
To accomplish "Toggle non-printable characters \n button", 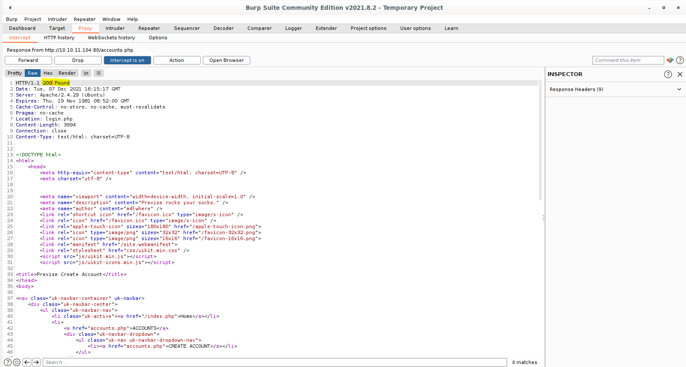I will coord(86,73).
